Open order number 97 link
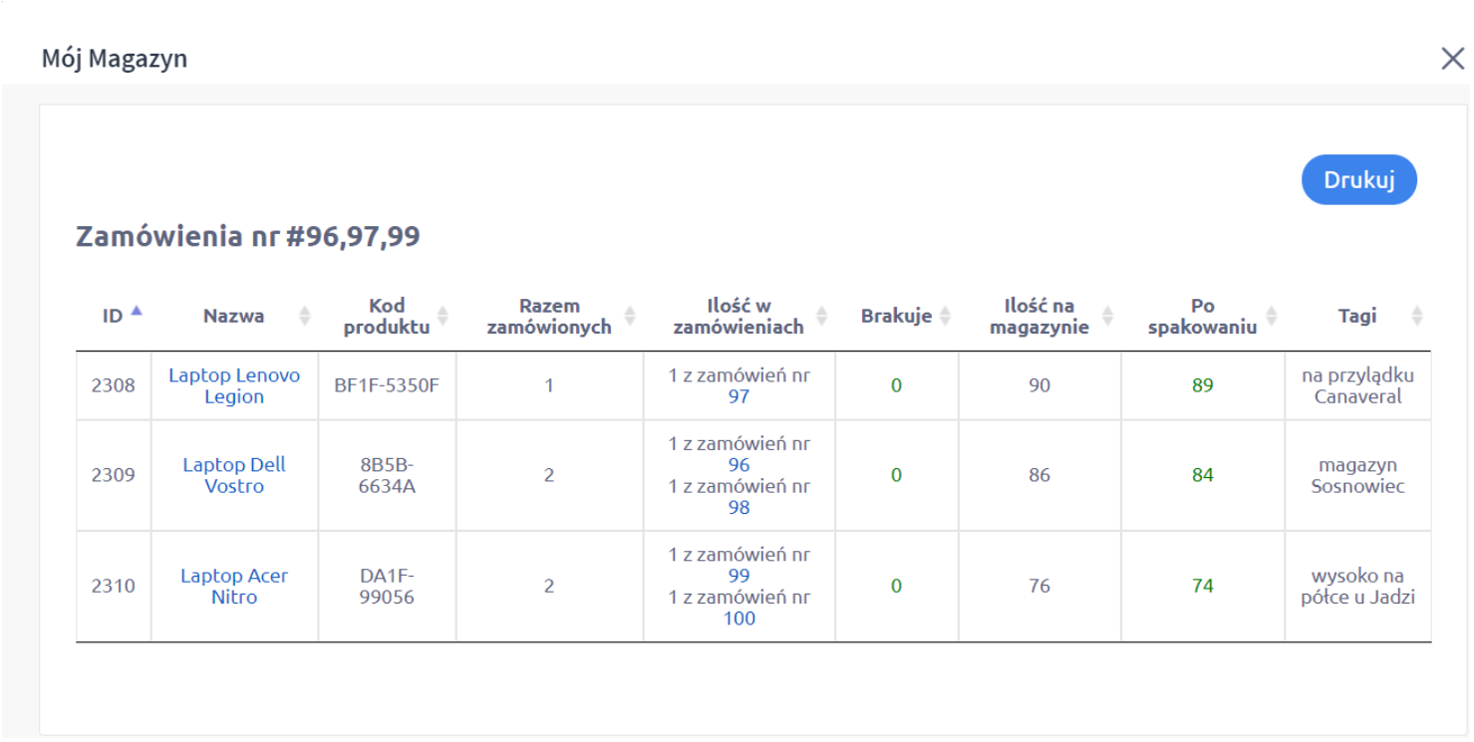This screenshot has width=1474, height=742. 738,396
